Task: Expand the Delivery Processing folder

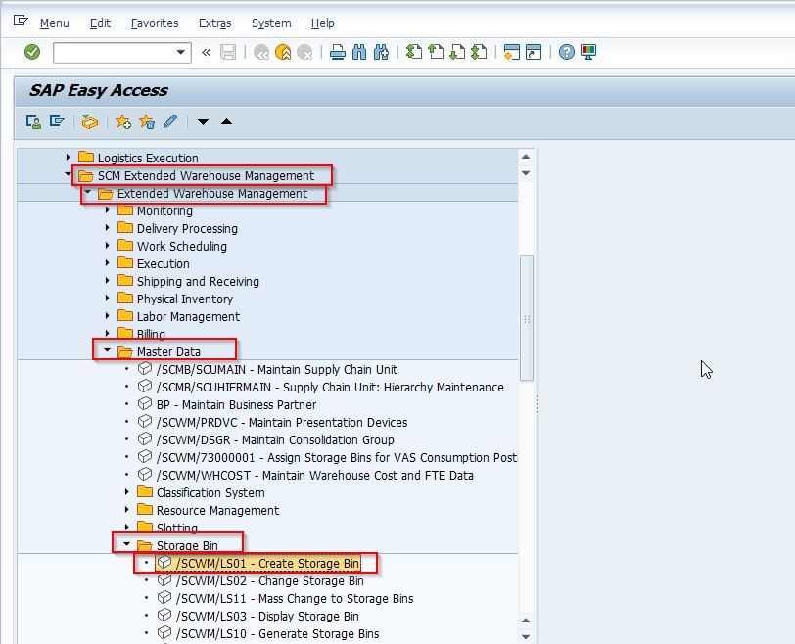Action: point(107,228)
